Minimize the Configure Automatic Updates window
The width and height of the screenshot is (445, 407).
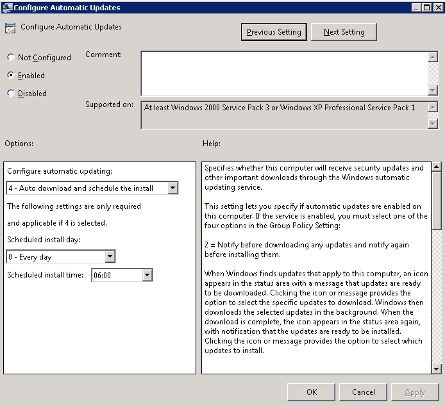(x=416, y=8)
